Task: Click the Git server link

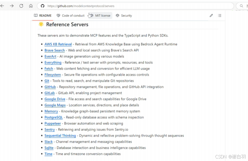Action: 47,81
